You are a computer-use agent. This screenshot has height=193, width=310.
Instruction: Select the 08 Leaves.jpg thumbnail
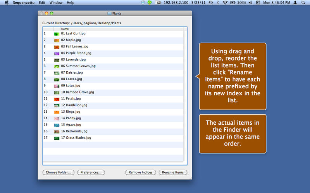pos(57,80)
